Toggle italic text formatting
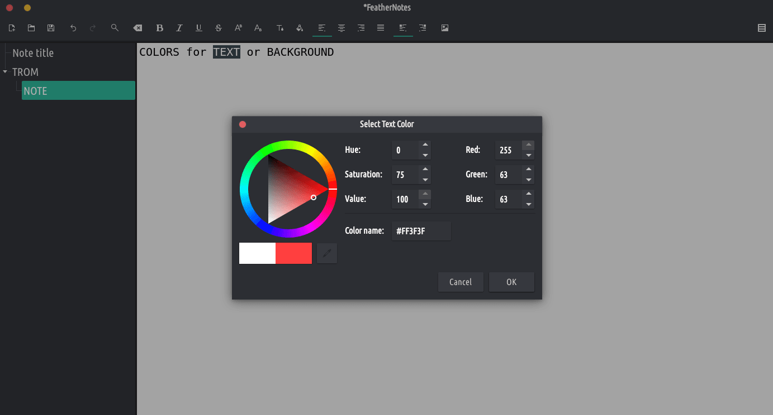Screen dimensions: 773x415 (x=179, y=28)
